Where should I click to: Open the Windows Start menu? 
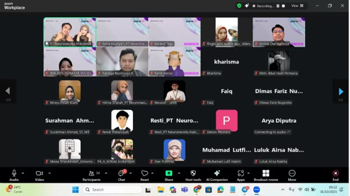pyautogui.click(x=76, y=190)
